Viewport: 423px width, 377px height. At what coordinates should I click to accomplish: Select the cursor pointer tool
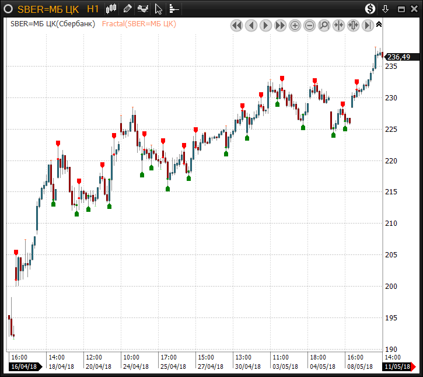click(x=158, y=9)
